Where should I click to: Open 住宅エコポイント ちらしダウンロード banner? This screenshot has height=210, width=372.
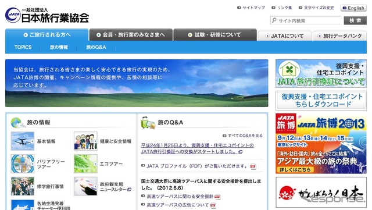click(x=321, y=101)
